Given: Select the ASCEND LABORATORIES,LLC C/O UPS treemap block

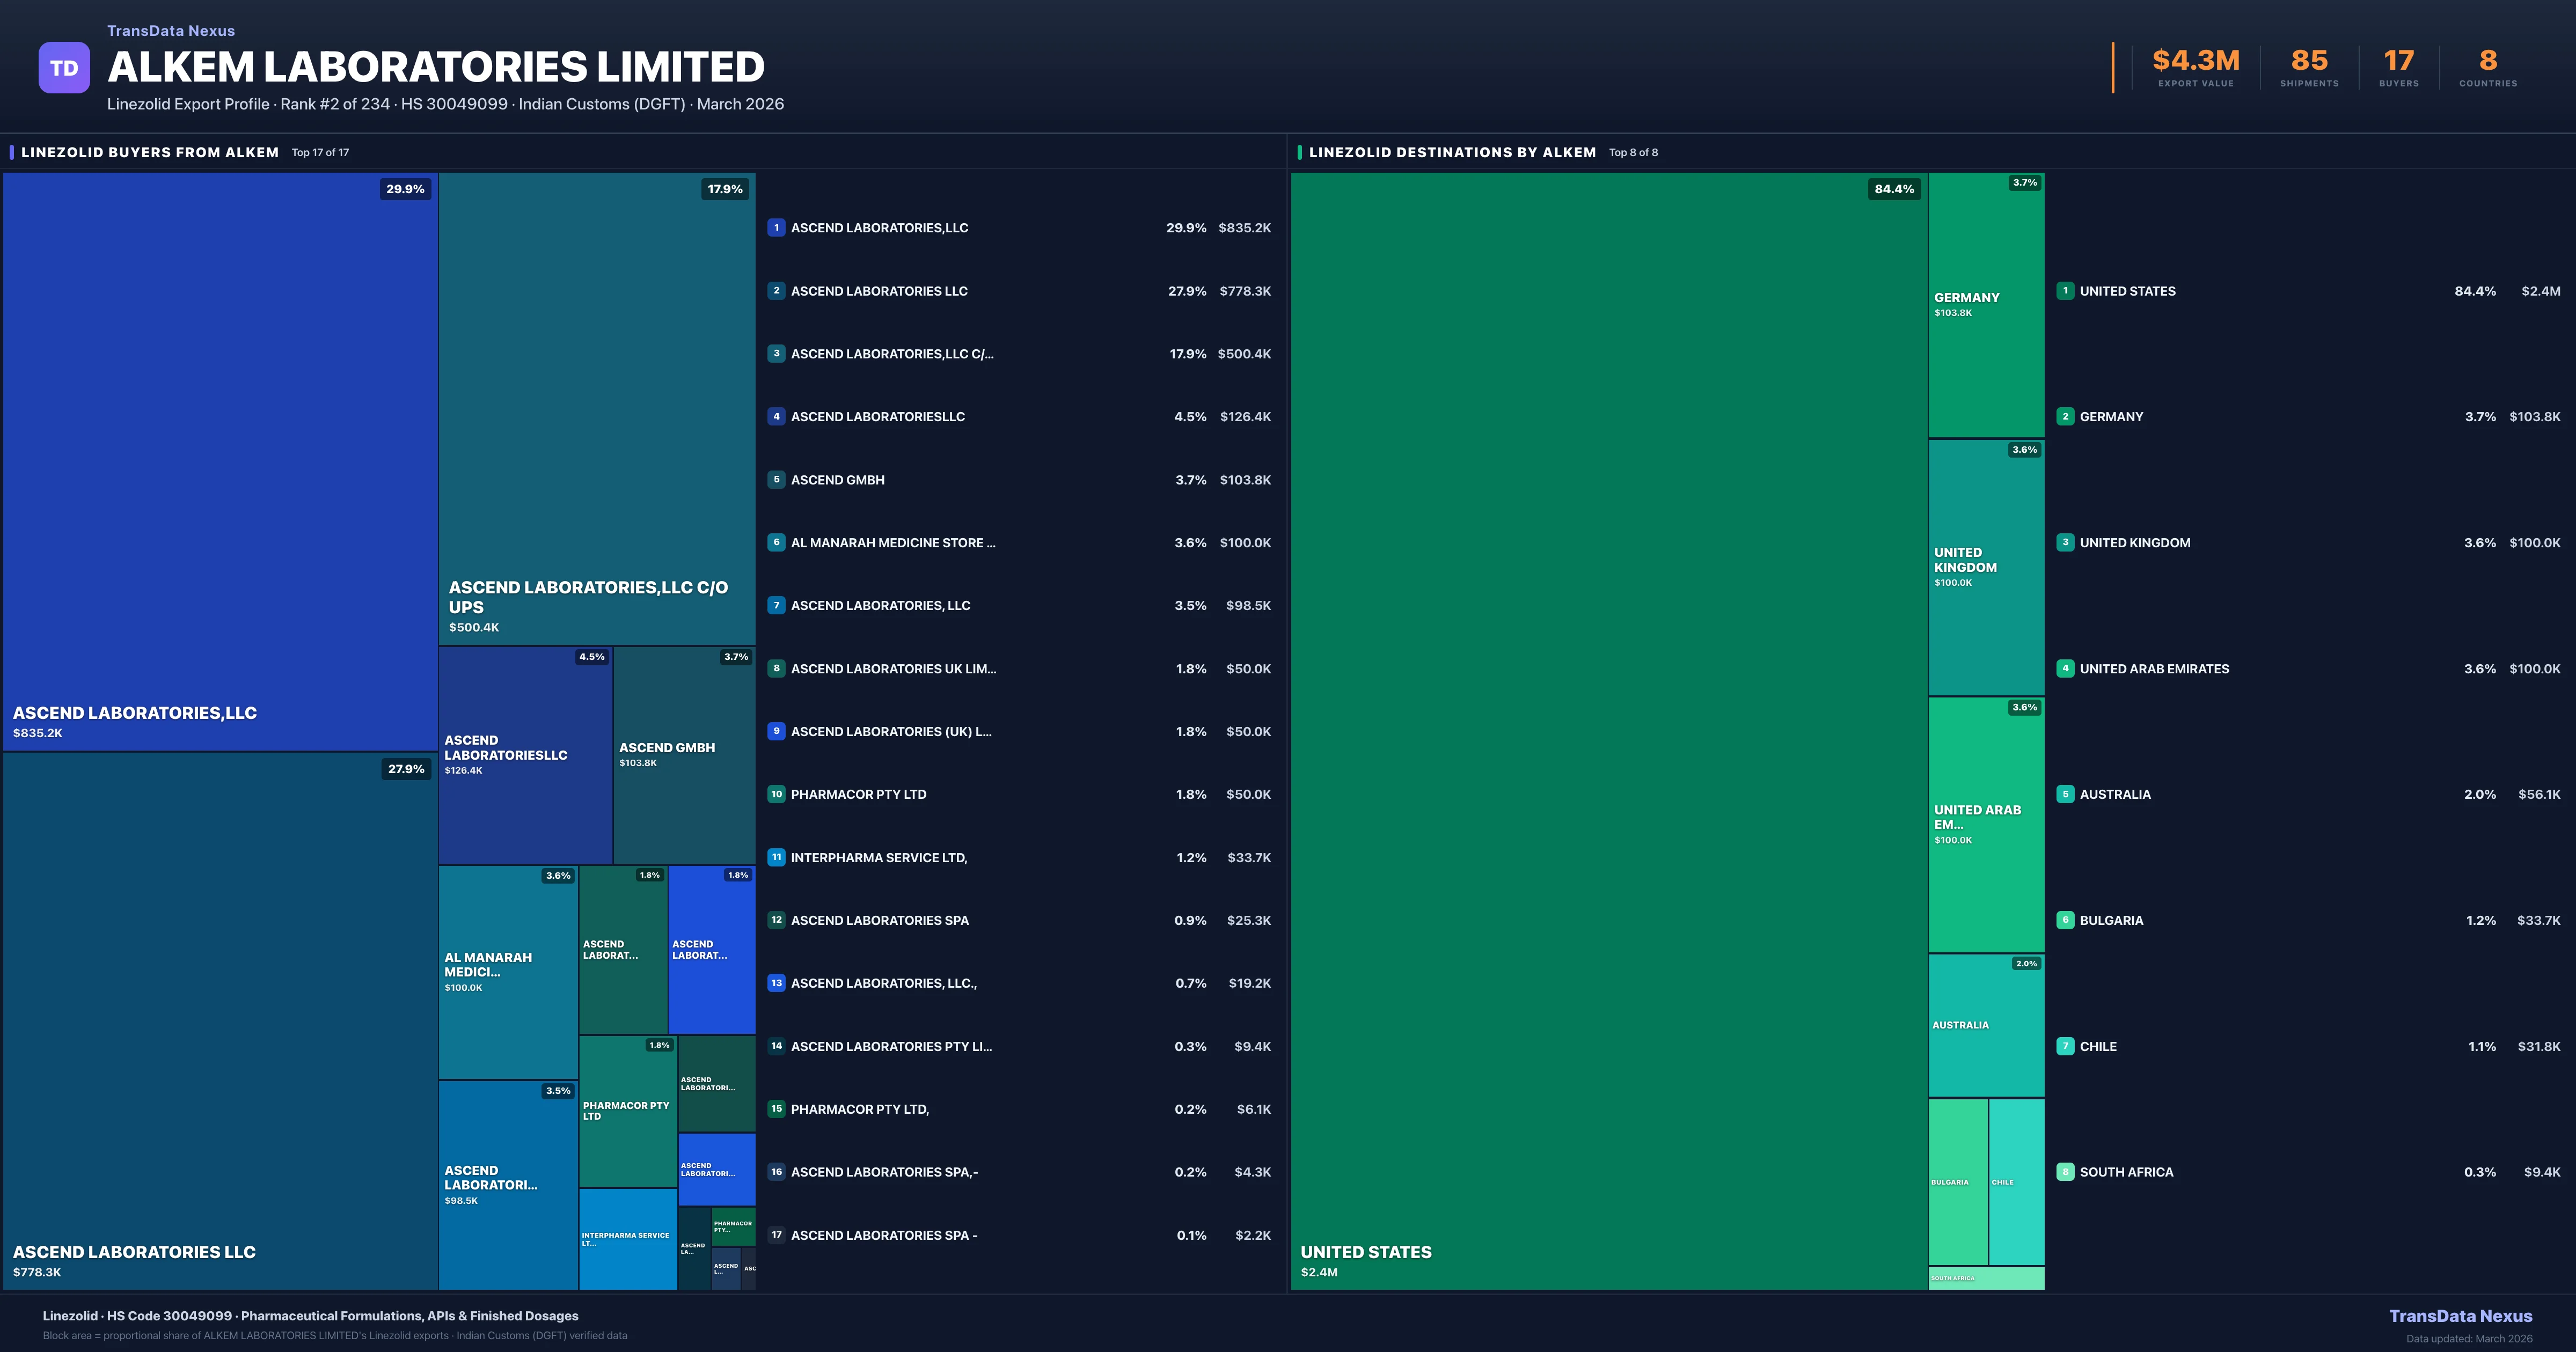Looking at the screenshot, I should [x=596, y=408].
